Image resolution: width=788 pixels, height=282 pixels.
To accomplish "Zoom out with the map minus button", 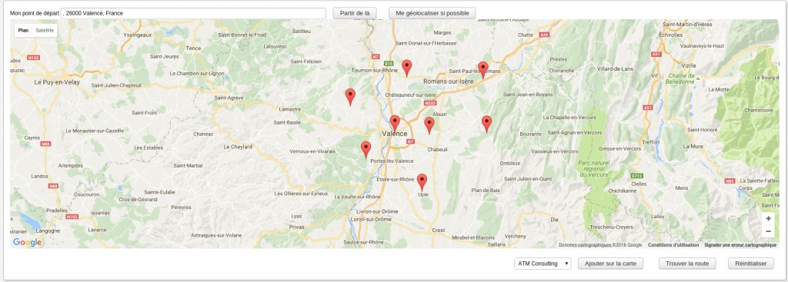I will point(769,231).
